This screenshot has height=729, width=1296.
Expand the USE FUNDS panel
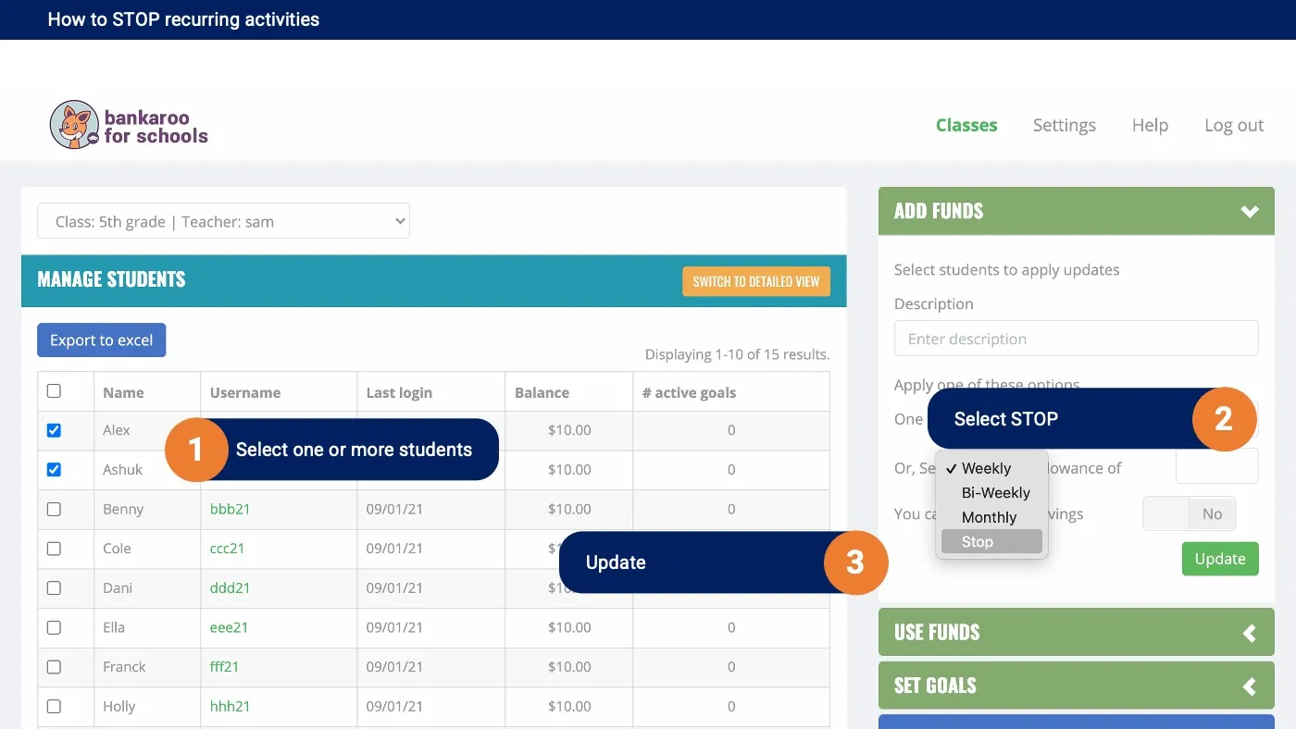click(x=1076, y=633)
